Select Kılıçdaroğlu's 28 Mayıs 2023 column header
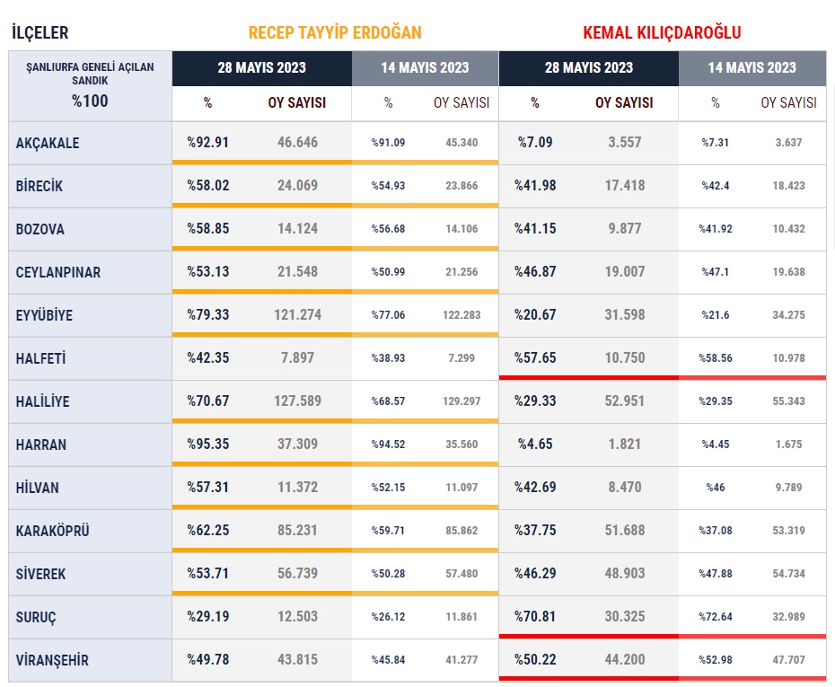Viewport: 835px width, 687px height. click(588, 68)
